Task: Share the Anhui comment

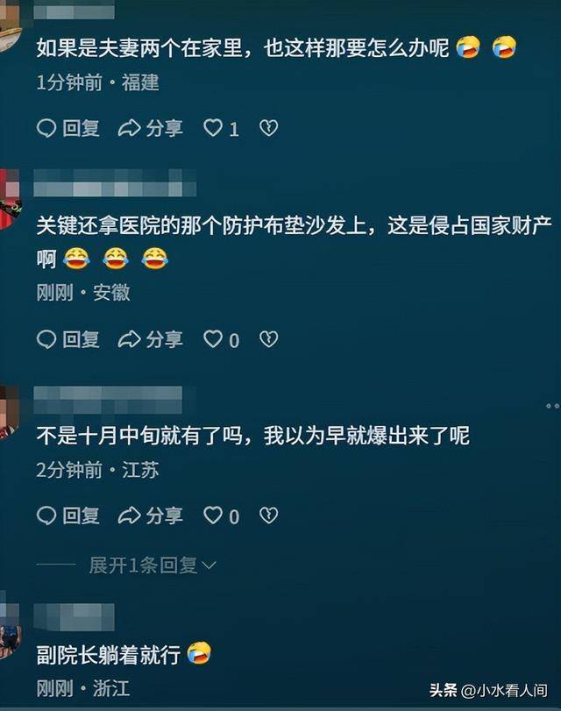Action: 150,339
